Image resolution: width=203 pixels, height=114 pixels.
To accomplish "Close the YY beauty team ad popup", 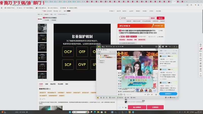I will click(151, 58).
